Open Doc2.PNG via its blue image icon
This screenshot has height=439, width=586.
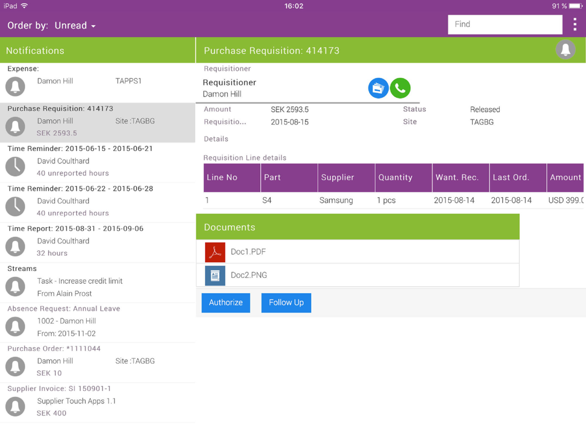point(215,276)
